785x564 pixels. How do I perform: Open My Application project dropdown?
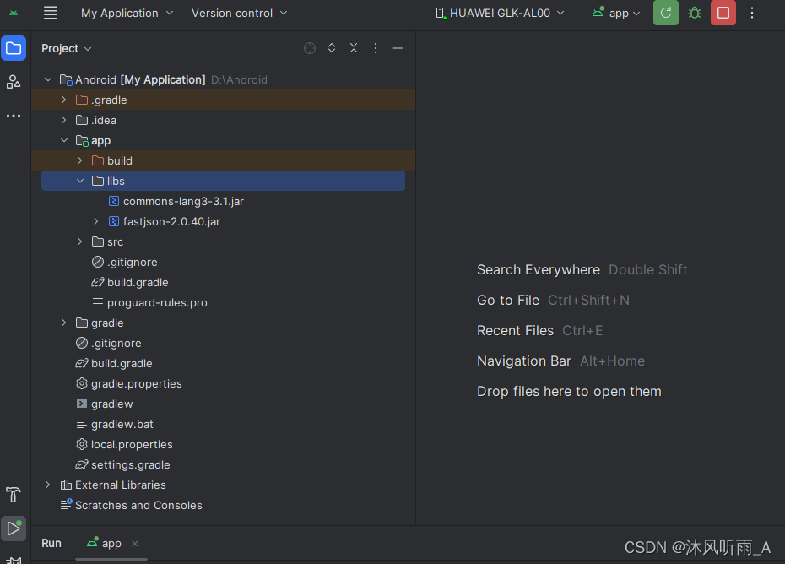pos(127,13)
